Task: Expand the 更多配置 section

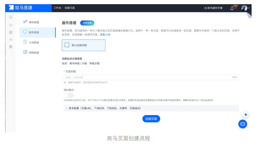Action: [151, 108]
